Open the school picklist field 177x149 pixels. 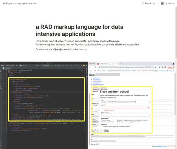point(126,107)
